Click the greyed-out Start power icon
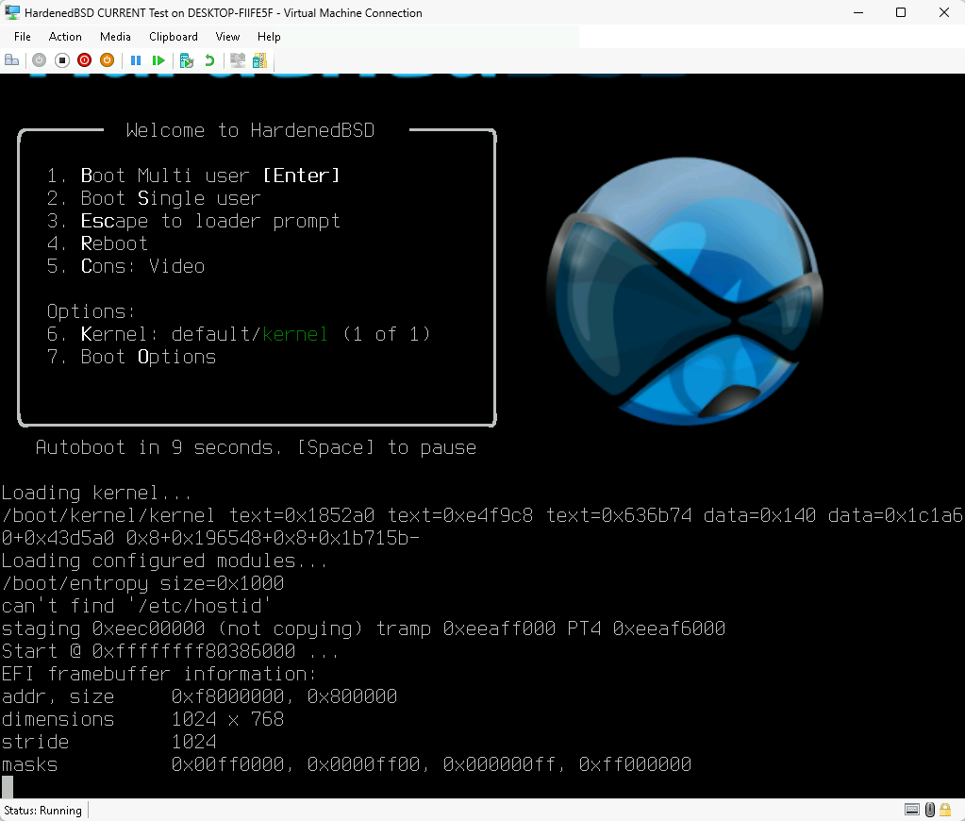Viewport: 965px width, 821px height. point(40,60)
